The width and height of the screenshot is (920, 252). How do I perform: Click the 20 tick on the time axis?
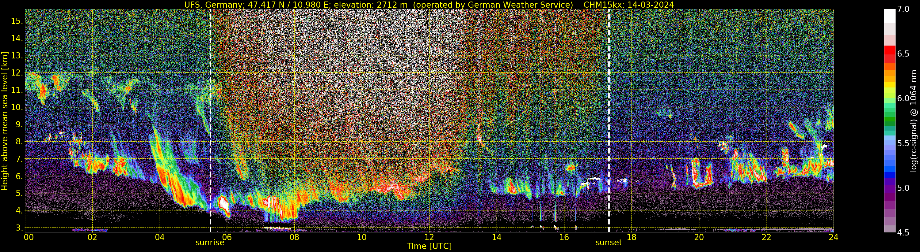coord(699,237)
